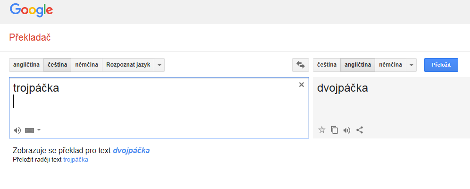Select němčina as source language

[x=86, y=65]
